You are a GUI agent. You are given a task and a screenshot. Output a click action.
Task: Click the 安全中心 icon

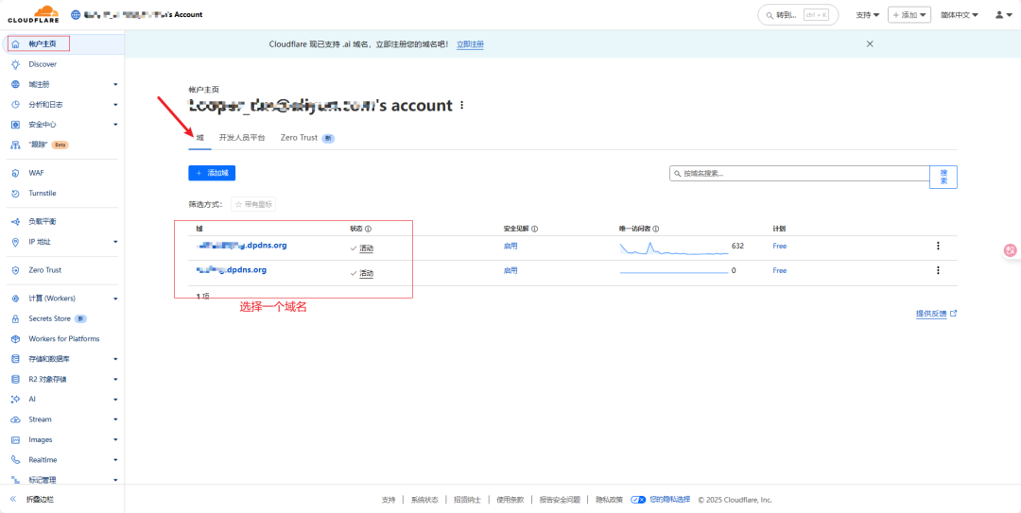pos(16,125)
